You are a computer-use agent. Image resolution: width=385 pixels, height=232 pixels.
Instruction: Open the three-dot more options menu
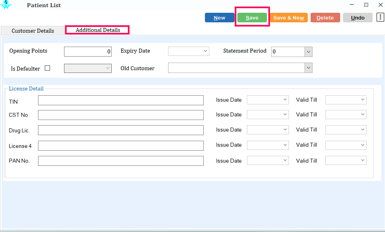click(x=380, y=18)
